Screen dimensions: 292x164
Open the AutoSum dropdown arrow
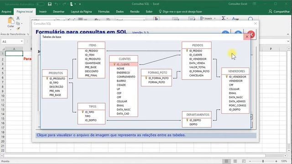(227, 18)
